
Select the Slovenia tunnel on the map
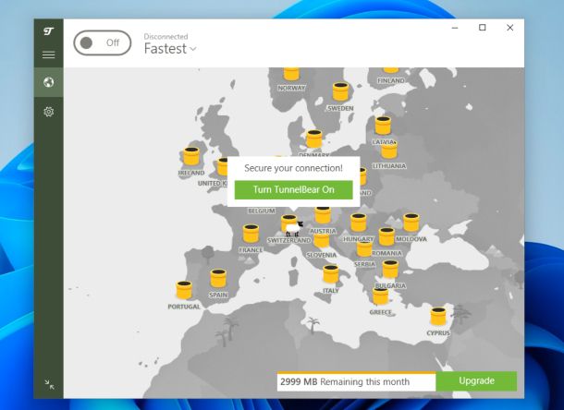point(322,241)
